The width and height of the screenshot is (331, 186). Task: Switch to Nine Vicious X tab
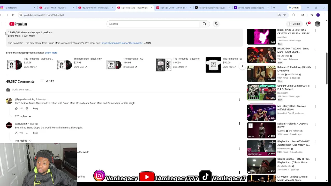click(212, 7)
